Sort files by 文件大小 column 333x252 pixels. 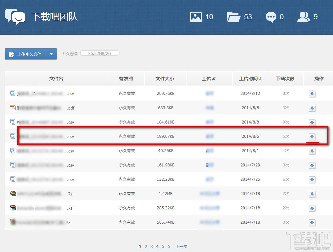click(x=166, y=78)
